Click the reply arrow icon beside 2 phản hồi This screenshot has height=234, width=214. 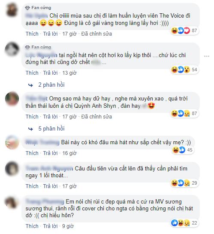click(30, 85)
